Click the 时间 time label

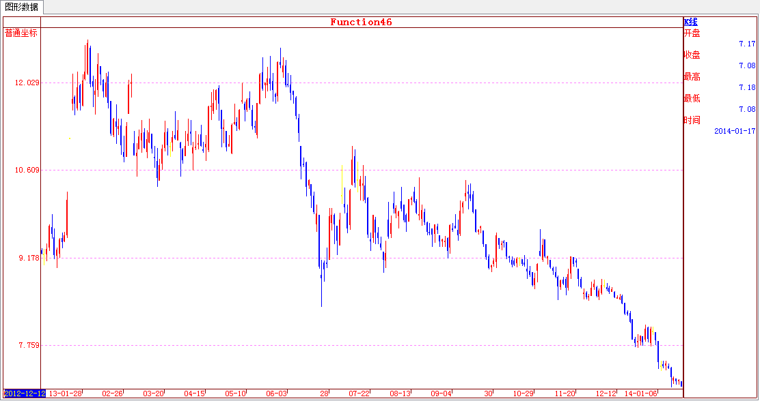692,120
